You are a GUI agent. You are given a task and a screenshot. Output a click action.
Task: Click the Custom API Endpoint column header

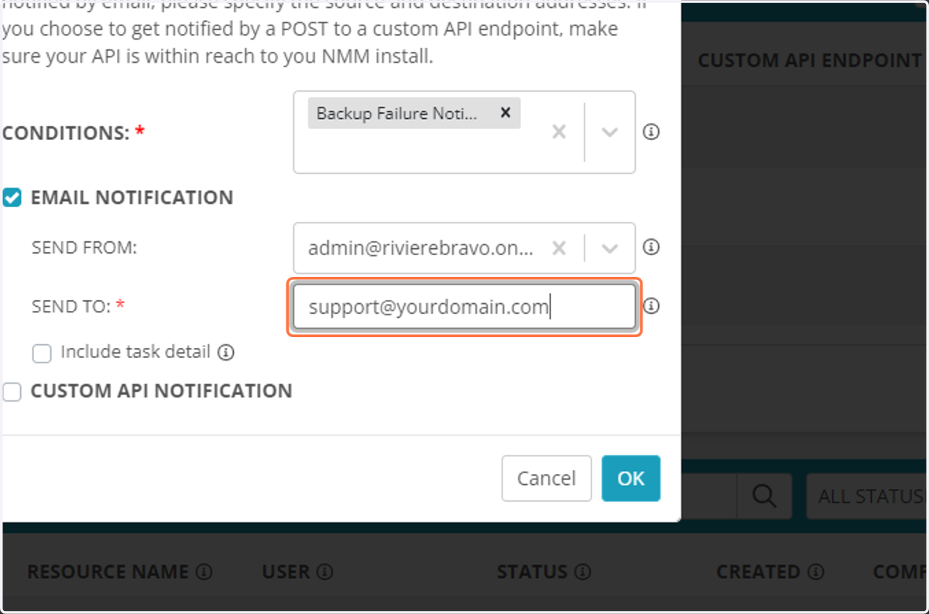tap(810, 60)
